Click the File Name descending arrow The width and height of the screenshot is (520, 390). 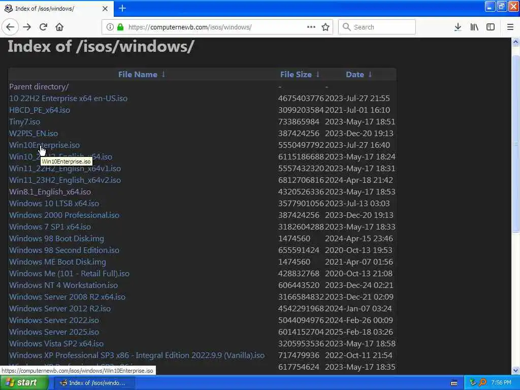pos(163,74)
